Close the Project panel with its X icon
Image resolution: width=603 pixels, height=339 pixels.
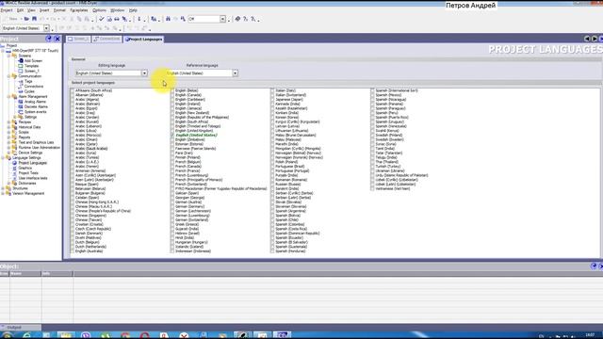pos(57,39)
